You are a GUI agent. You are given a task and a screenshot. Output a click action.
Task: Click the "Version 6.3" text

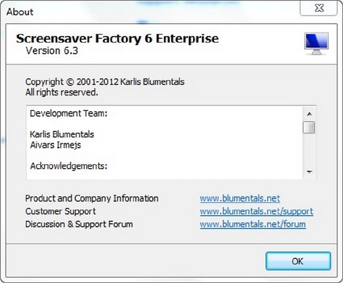point(51,51)
